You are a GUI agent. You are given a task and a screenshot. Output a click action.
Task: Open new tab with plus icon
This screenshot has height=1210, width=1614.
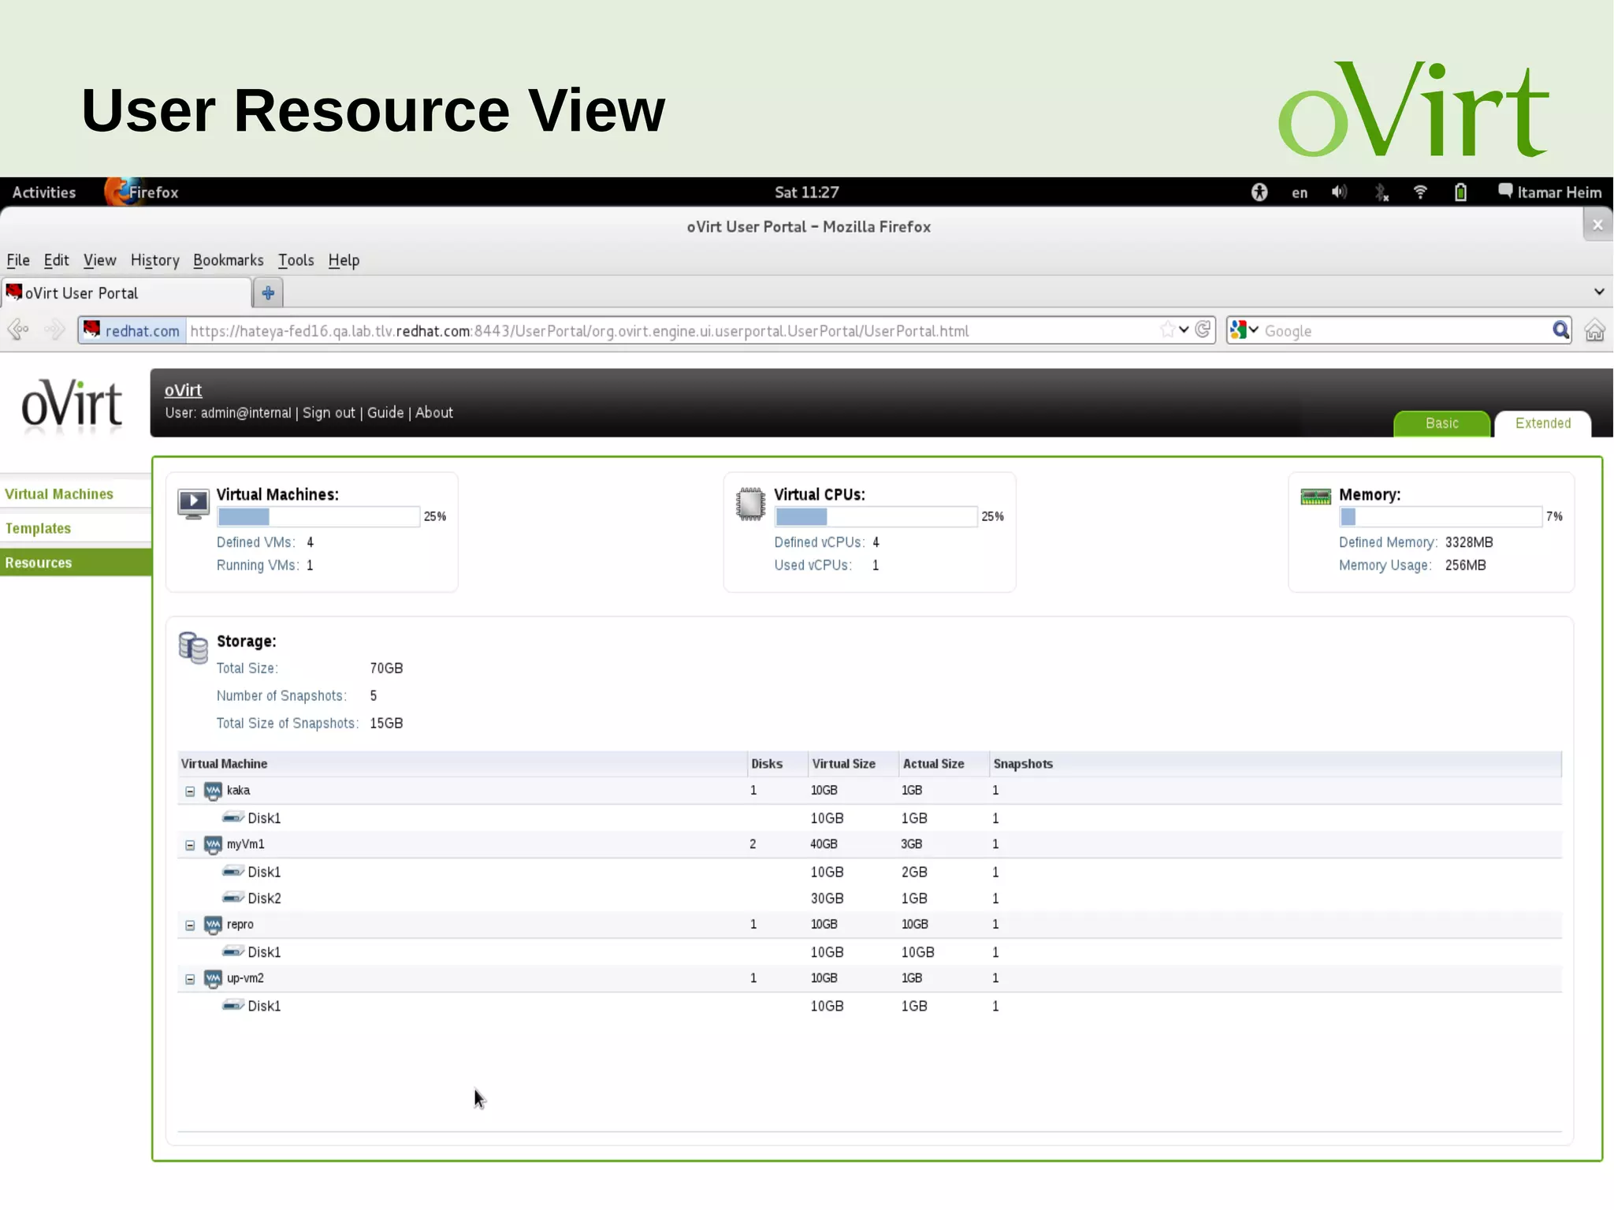click(x=268, y=293)
